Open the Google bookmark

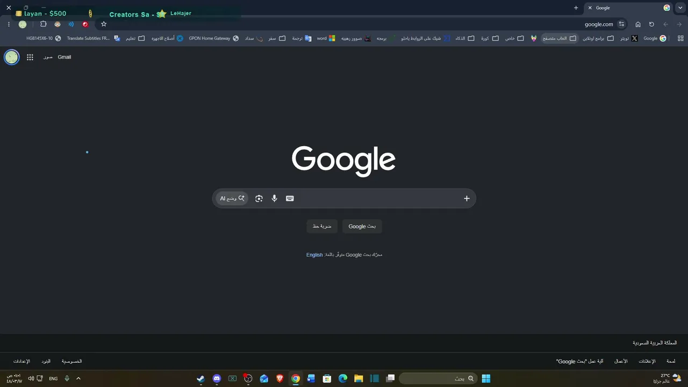(655, 39)
